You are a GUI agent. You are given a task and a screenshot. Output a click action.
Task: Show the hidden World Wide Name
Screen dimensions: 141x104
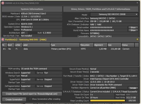click(x=133, y=30)
